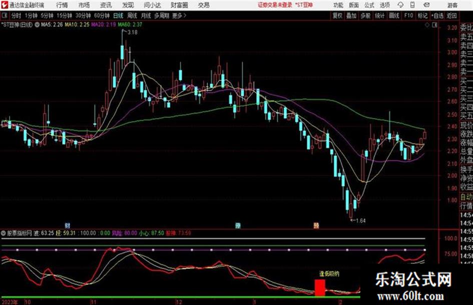Screen dimensions: 473x305
Task: Expand the 更多 periods menu
Action: pyautogui.click(x=179, y=16)
